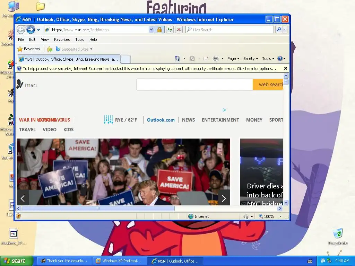Open the Help menu
Screen dimensions: 355x266
pos(93,39)
